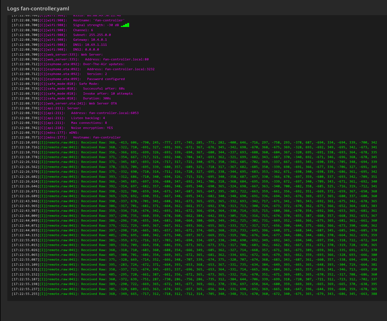The height and width of the screenshot is (321, 387).
Task: Click the log line stamped 17:22:26.646
Action: 194,186
